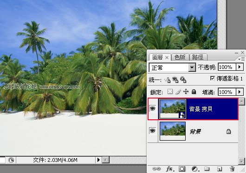Viewport: 246px width, 173px height.
Task: Lock image pixels brush icon
Action: 178,92
